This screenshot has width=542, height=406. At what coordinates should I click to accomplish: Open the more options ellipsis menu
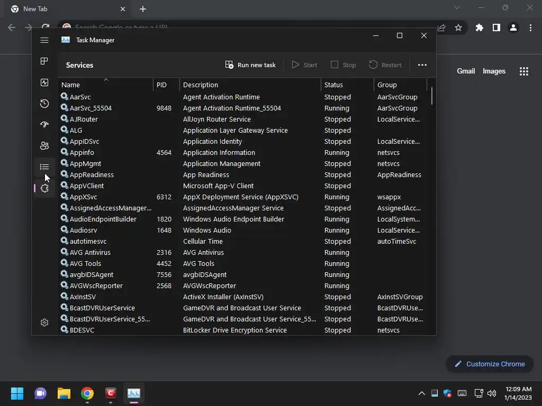(x=422, y=65)
